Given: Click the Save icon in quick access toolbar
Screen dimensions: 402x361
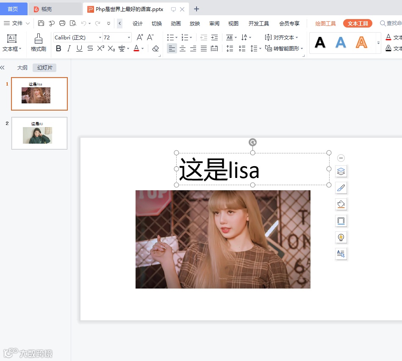Looking at the screenshot, I should coord(41,23).
